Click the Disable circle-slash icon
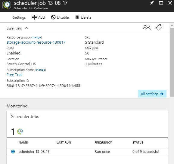This screenshot has width=174, height=164. pyautogui.click(x=53, y=17)
